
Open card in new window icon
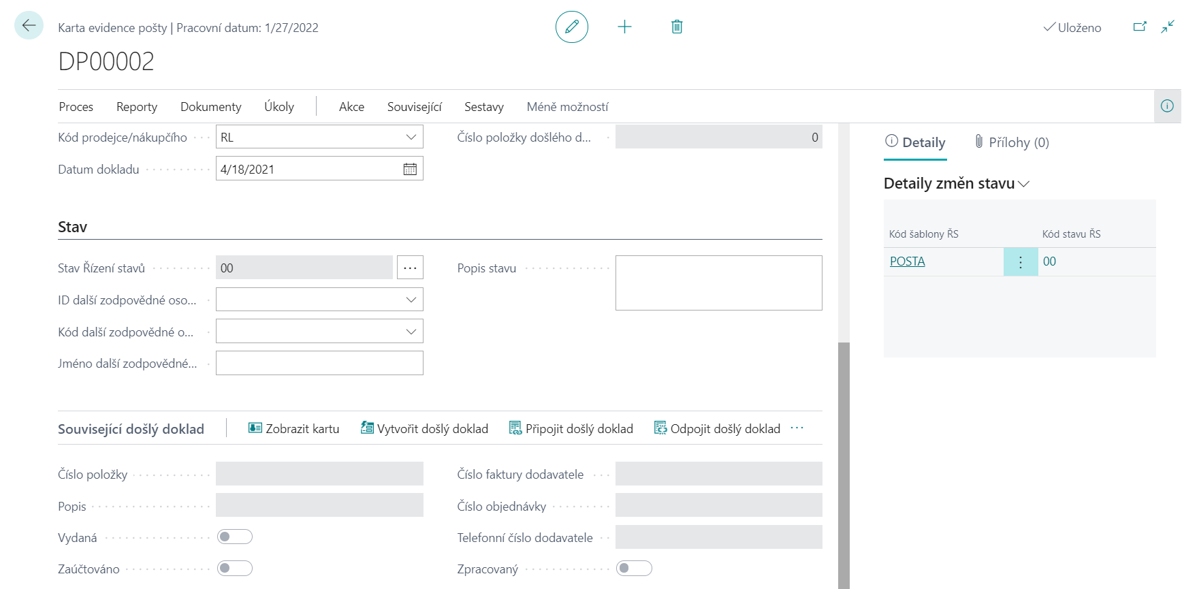[1139, 27]
